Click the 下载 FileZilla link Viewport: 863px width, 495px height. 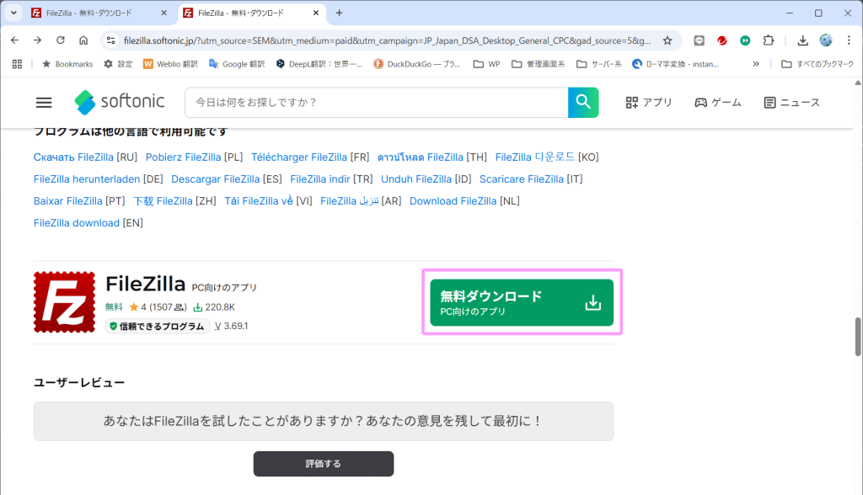pyautogui.click(x=163, y=201)
